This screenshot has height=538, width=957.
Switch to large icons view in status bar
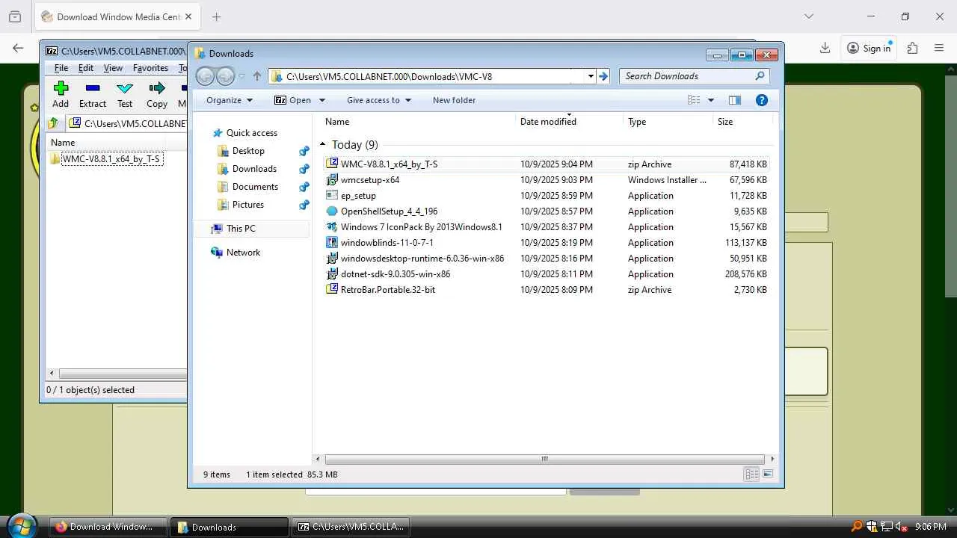tap(767, 474)
